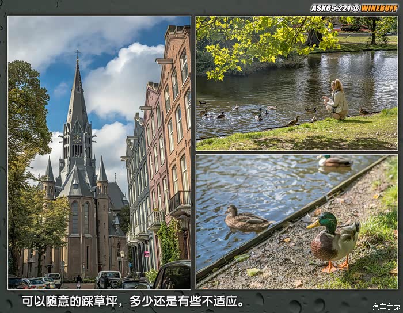The height and width of the screenshot is (313, 403).
Task: Select the brown duck swimming near the edge
Action: point(246,219)
